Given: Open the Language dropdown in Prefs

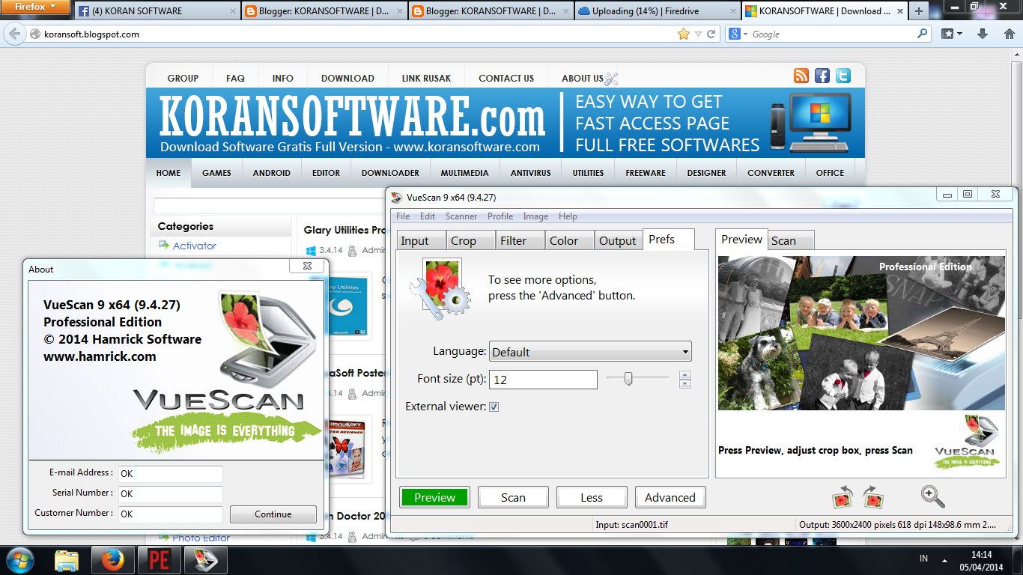Looking at the screenshot, I should point(590,351).
